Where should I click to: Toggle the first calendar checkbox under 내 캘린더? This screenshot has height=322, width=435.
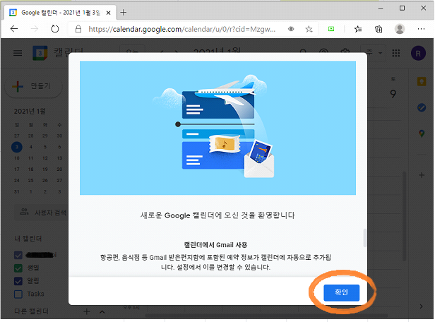pos(18,255)
